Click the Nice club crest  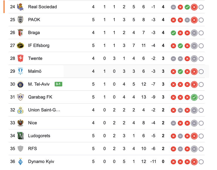pos(20,123)
